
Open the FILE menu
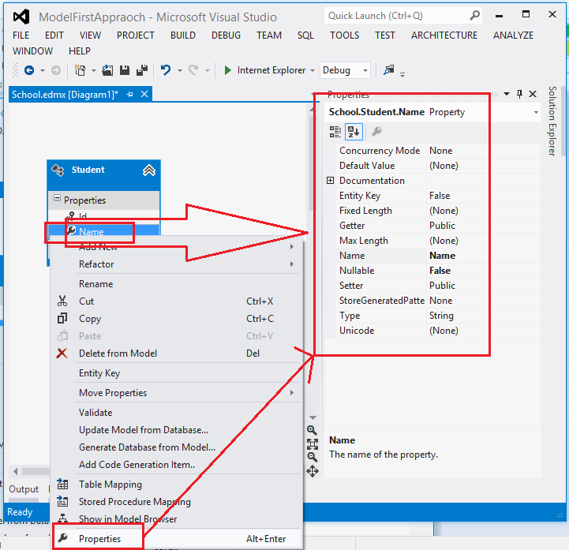point(21,36)
